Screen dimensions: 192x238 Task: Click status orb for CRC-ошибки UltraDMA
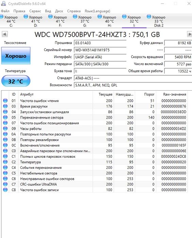point(5,184)
